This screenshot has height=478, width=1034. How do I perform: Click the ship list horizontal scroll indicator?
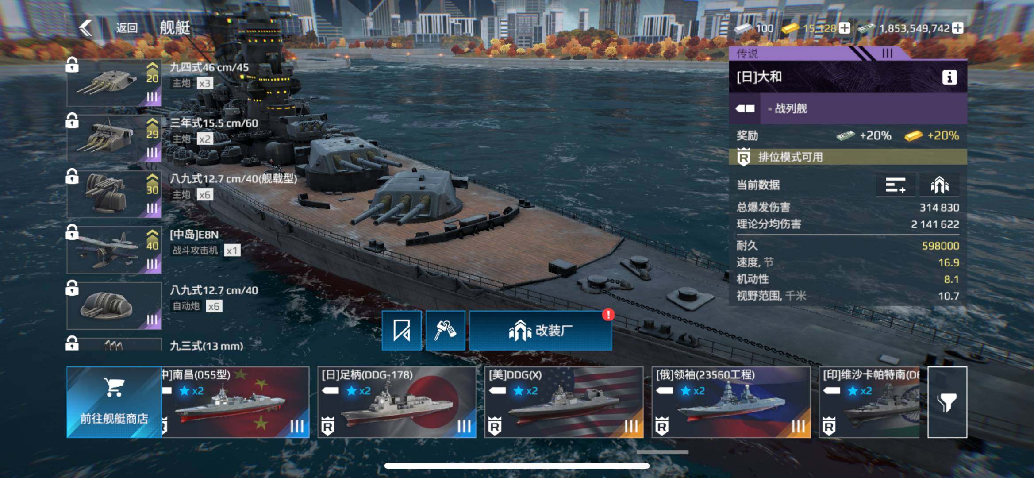tap(662, 452)
